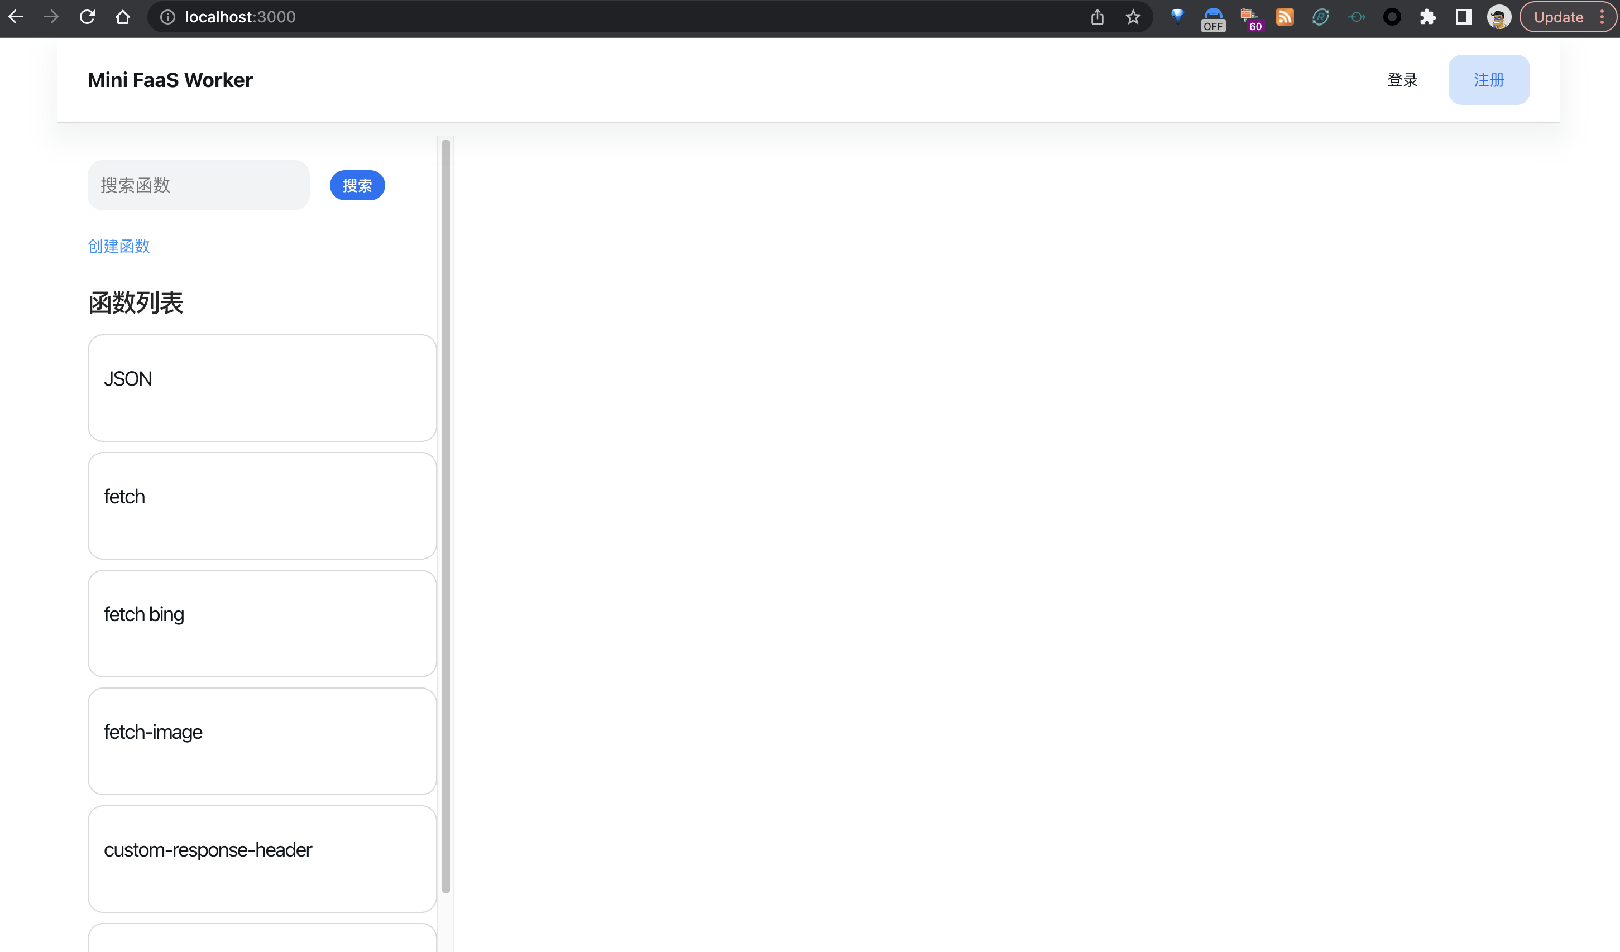Image resolution: width=1620 pixels, height=952 pixels.
Task: Click the 登录 login button
Action: tap(1403, 79)
